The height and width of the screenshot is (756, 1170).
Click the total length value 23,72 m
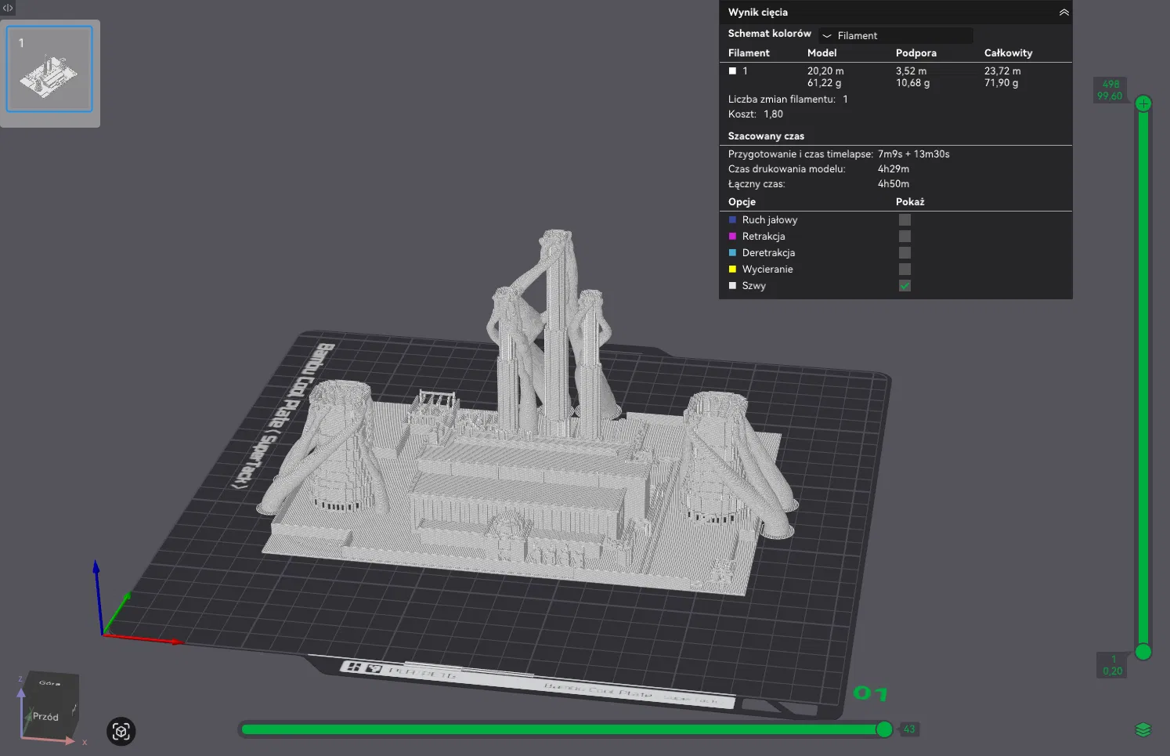pyautogui.click(x=1002, y=71)
